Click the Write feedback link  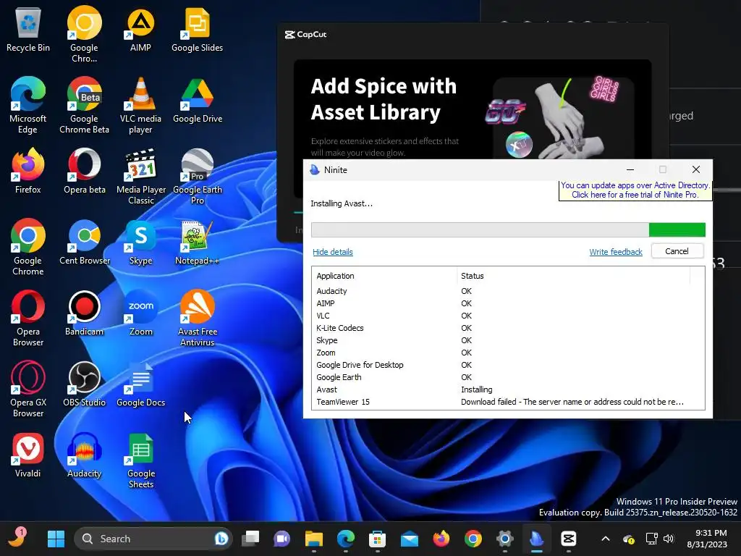(616, 252)
